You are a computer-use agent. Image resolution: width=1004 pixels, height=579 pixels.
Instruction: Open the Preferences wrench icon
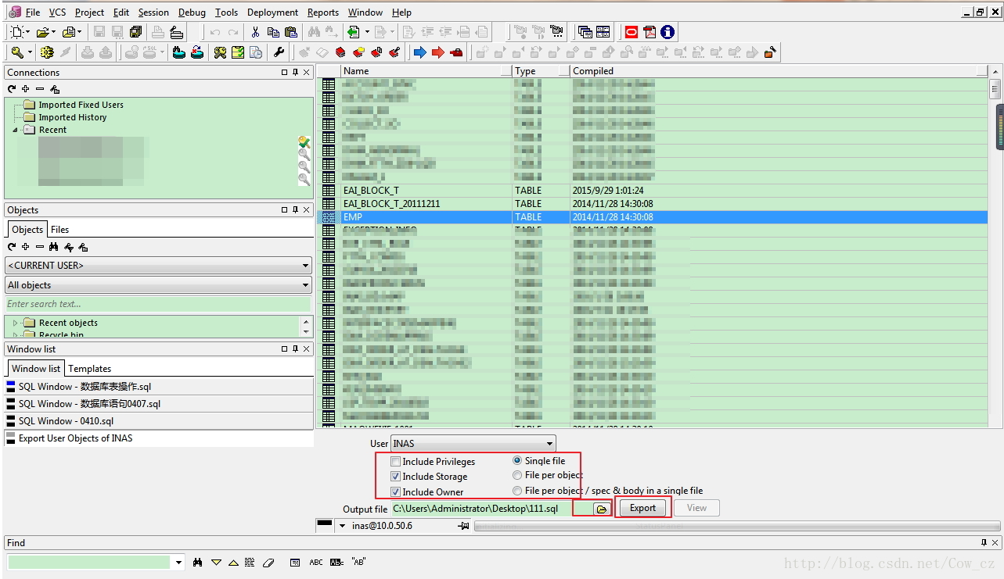pos(279,52)
